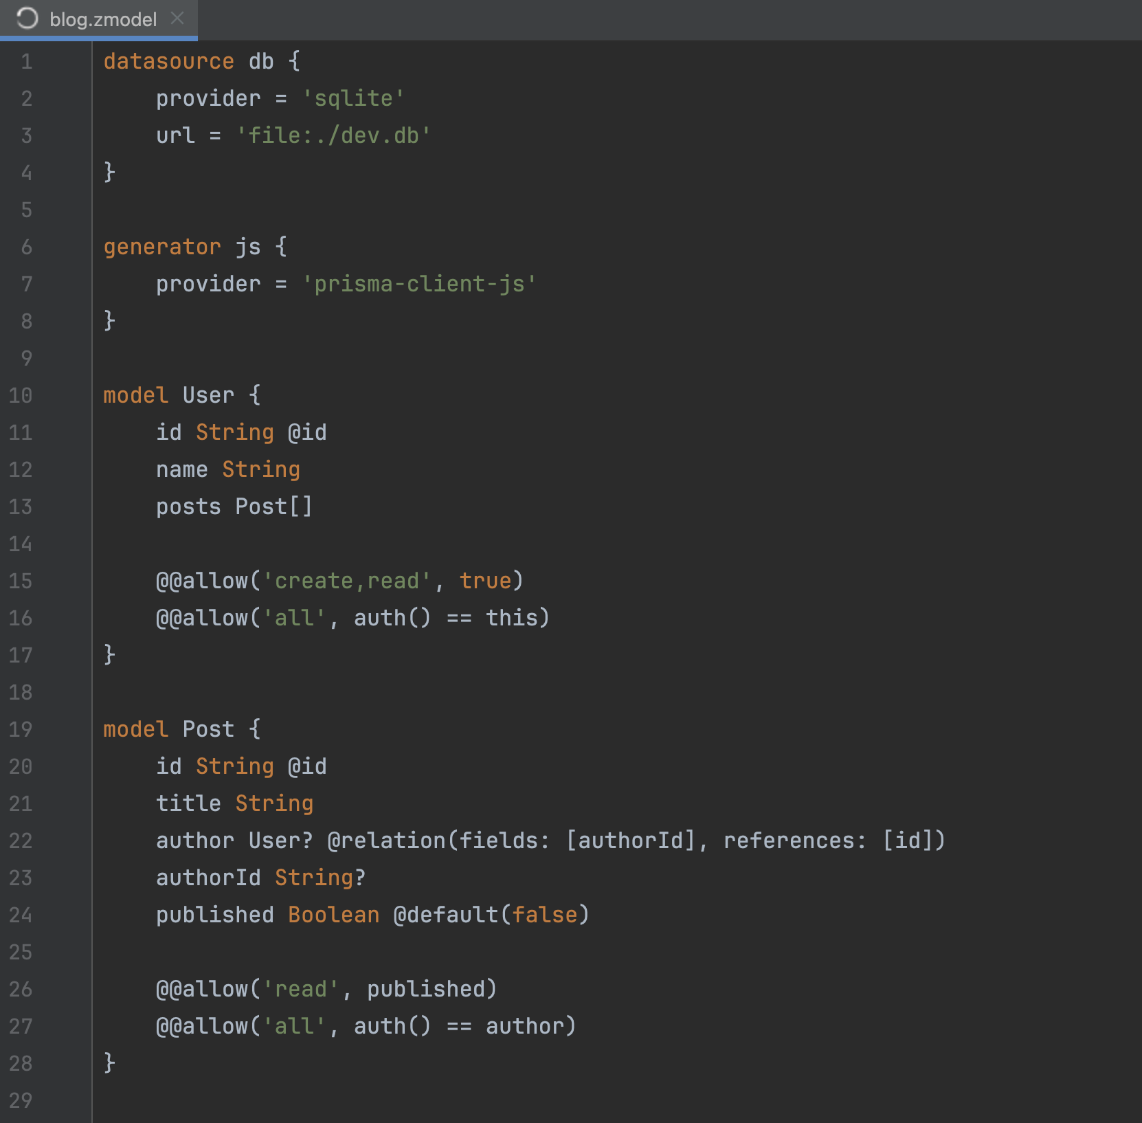Switch to the blog.zmodel tab

pyautogui.click(x=103, y=19)
